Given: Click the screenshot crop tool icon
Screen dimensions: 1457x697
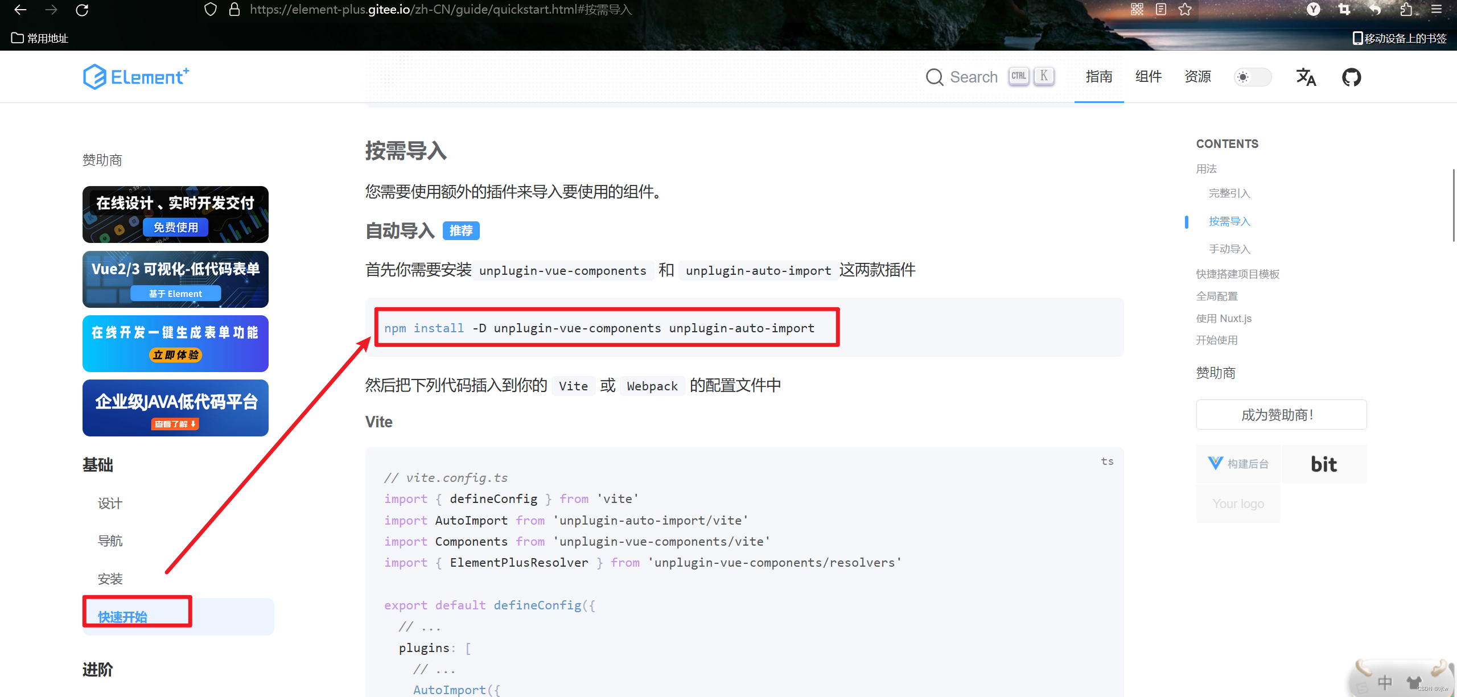Looking at the screenshot, I should [x=1344, y=9].
